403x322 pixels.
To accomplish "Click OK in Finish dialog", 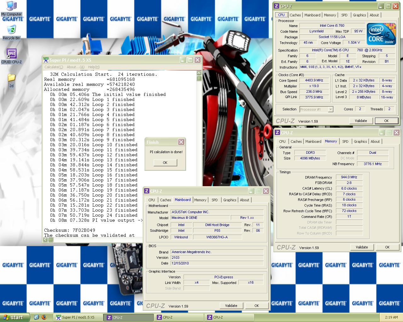I will click(165, 163).
